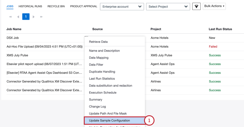Go to last page arrow icon

click(41, 17)
